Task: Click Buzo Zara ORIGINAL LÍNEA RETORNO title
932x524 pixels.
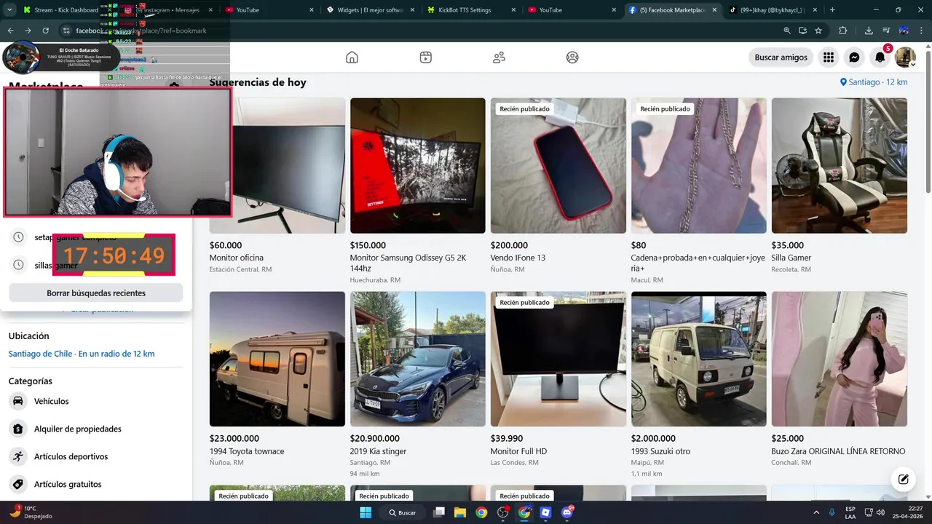Action: [838, 451]
